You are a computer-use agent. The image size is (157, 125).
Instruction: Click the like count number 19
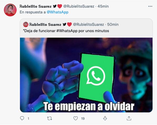click(x=83, y=119)
